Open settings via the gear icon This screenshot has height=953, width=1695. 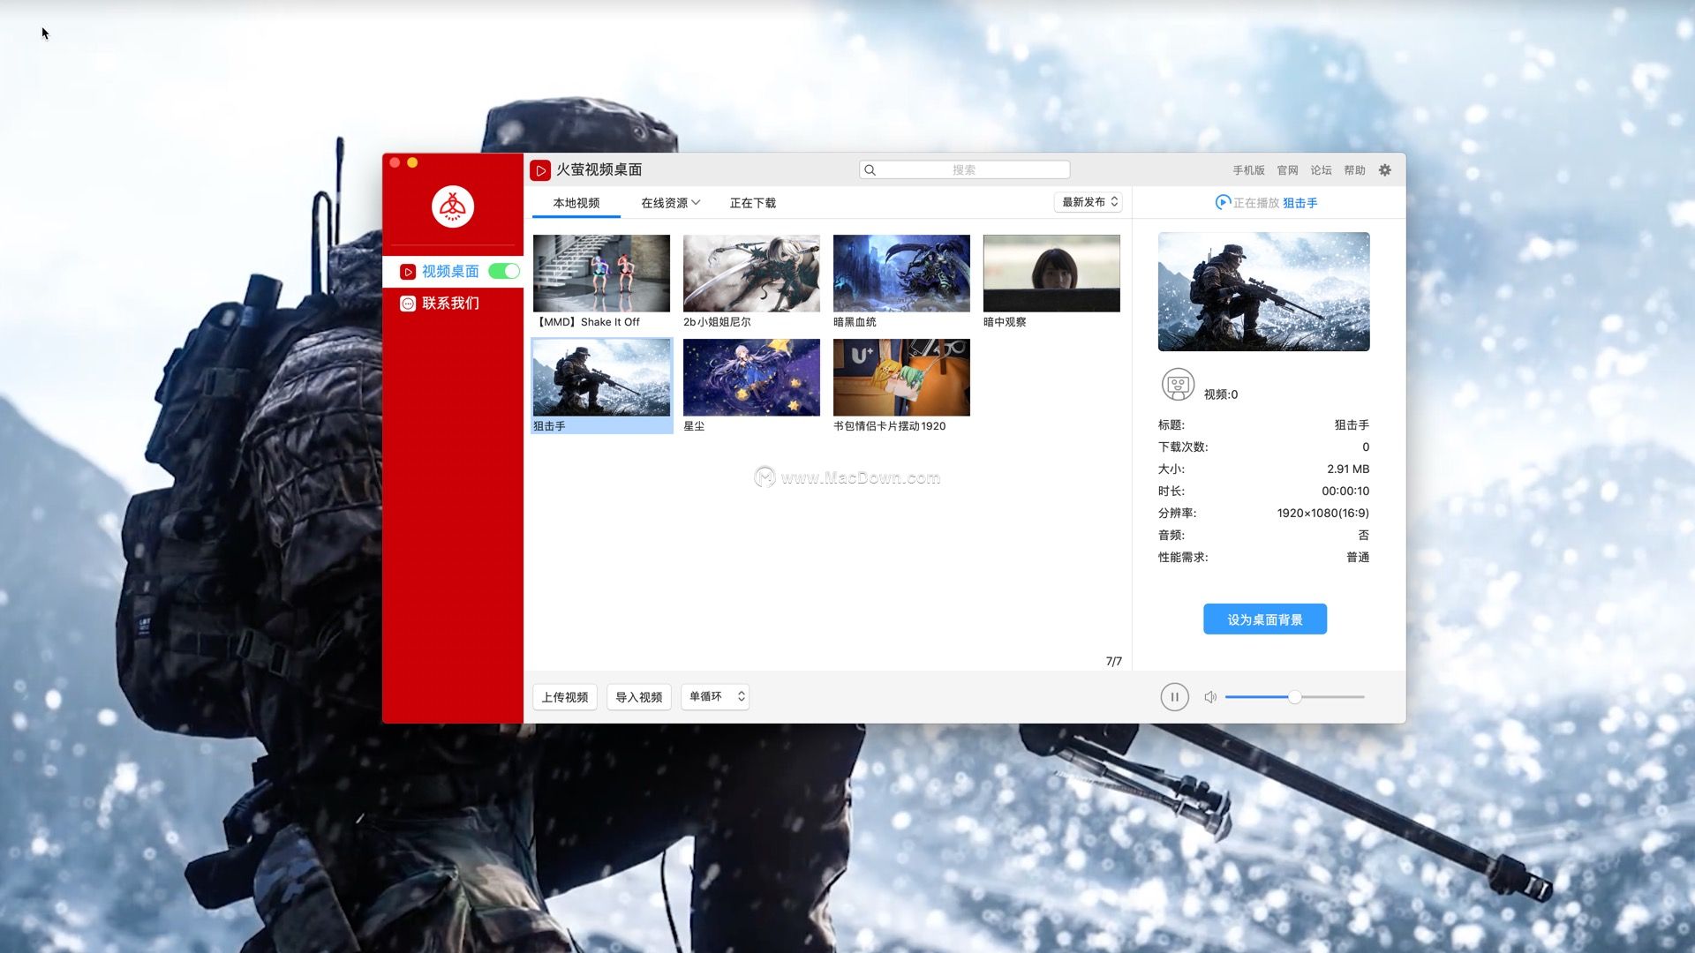click(1384, 170)
